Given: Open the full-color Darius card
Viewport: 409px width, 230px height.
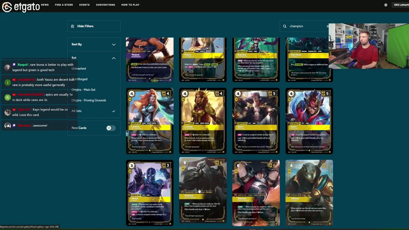Looking at the screenshot, I should click(256, 193).
